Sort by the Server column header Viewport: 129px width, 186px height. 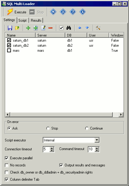[x=50, y=35]
